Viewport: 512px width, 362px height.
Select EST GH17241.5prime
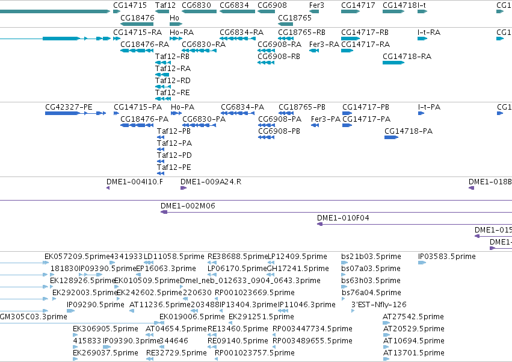point(298,269)
